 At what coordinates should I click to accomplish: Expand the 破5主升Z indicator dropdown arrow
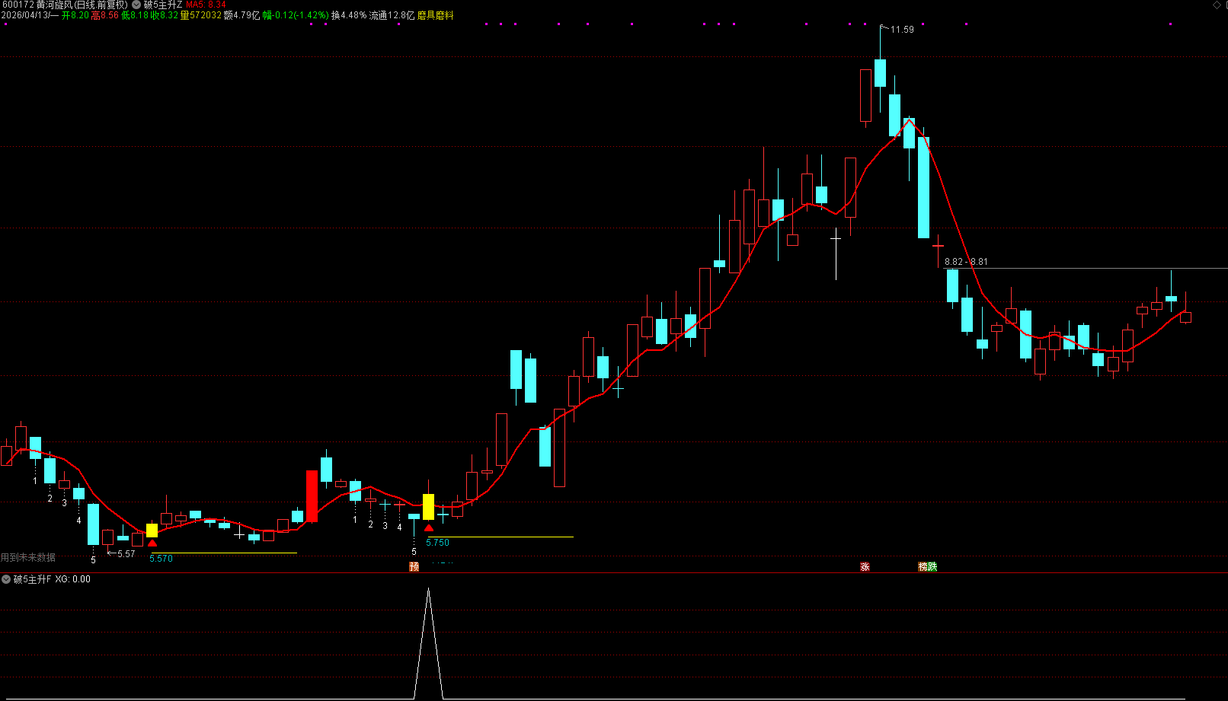[136, 5]
